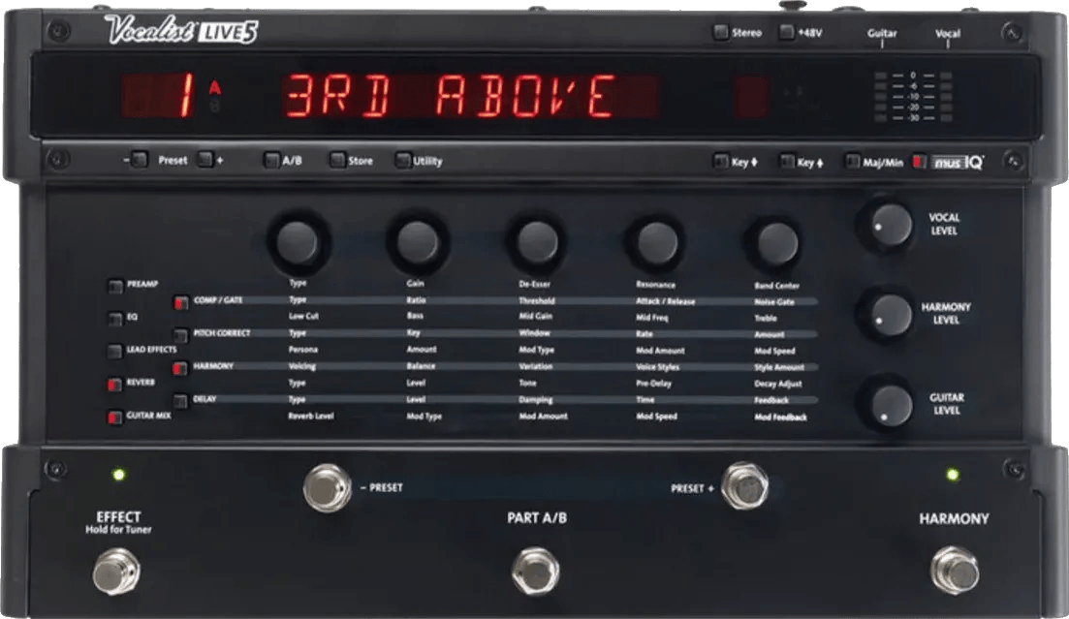The height and width of the screenshot is (619, 1069).
Task: Select the Lead Effects button
Action: pyautogui.click(x=115, y=351)
